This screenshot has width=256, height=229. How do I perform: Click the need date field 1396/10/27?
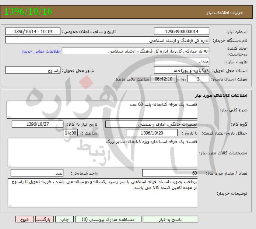38,124
